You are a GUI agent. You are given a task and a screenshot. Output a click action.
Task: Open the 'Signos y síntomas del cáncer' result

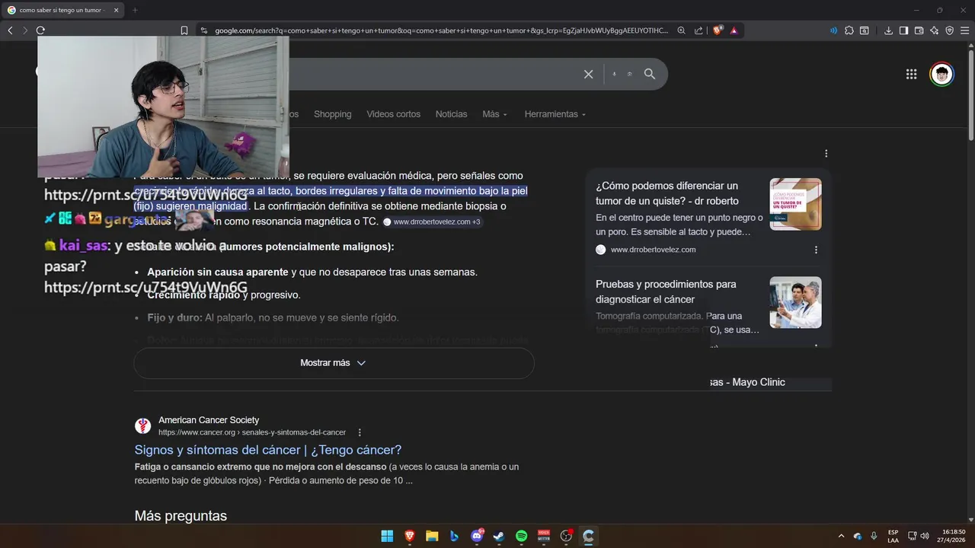click(x=268, y=450)
